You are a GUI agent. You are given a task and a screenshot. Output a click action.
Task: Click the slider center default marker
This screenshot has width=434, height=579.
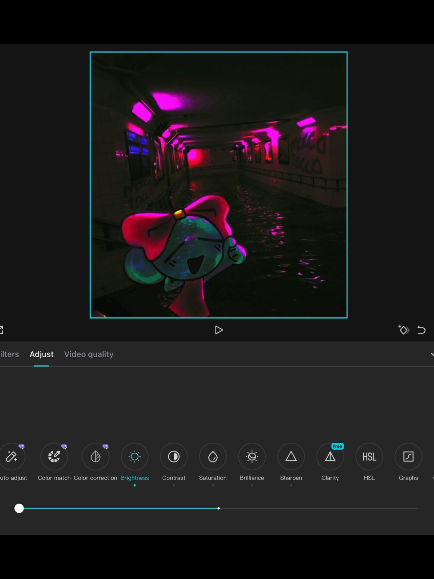(x=219, y=508)
